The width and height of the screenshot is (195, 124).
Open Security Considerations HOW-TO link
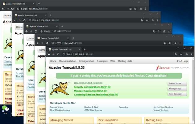pyautogui.click(x=92, y=87)
